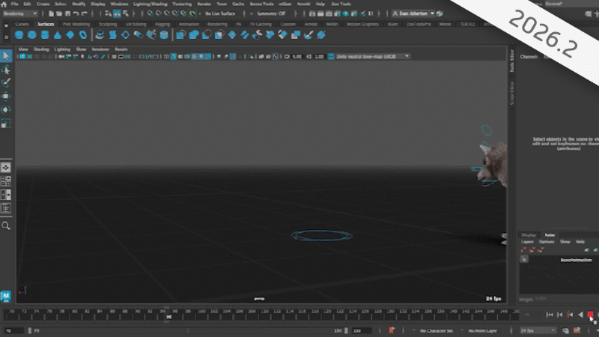
Task: Create a NURBS cylinder from shelf
Action: click(x=45, y=35)
